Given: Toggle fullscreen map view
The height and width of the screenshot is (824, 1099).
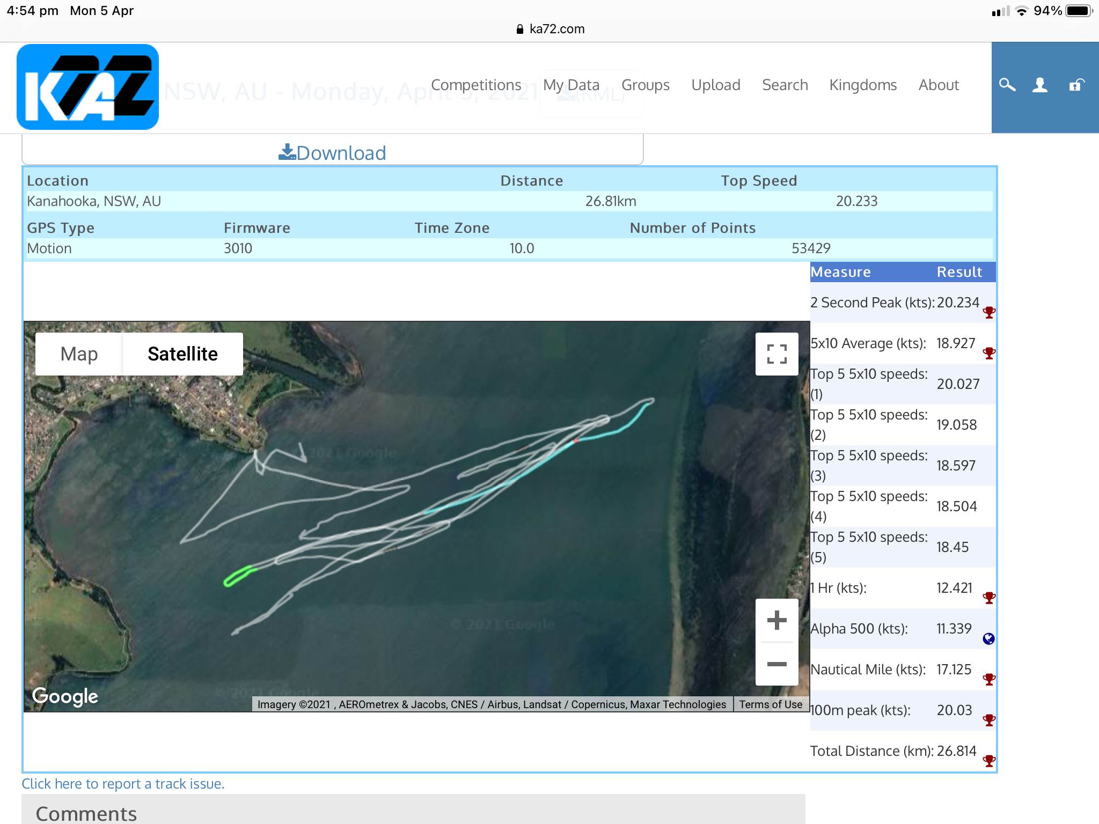Looking at the screenshot, I should (776, 354).
